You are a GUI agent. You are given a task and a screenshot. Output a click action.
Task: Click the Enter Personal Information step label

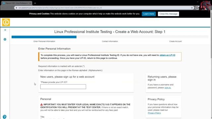44,41
